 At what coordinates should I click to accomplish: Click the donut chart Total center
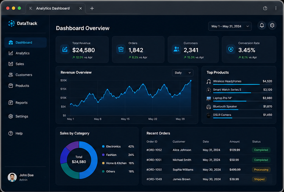[x=79, y=160]
